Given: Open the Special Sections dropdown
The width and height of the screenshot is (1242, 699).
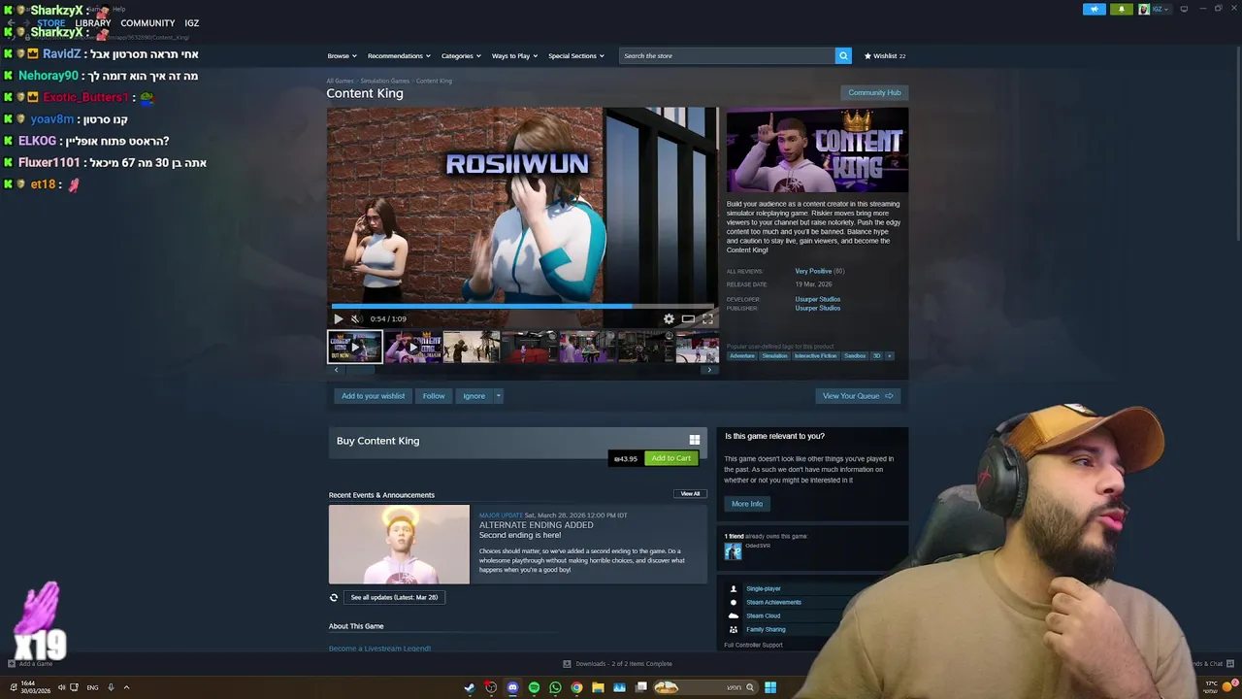Looking at the screenshot, I should click(576, 55).
